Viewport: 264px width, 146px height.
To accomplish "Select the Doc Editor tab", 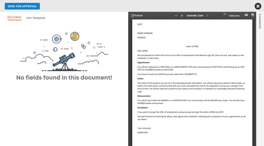I will 15,17.
